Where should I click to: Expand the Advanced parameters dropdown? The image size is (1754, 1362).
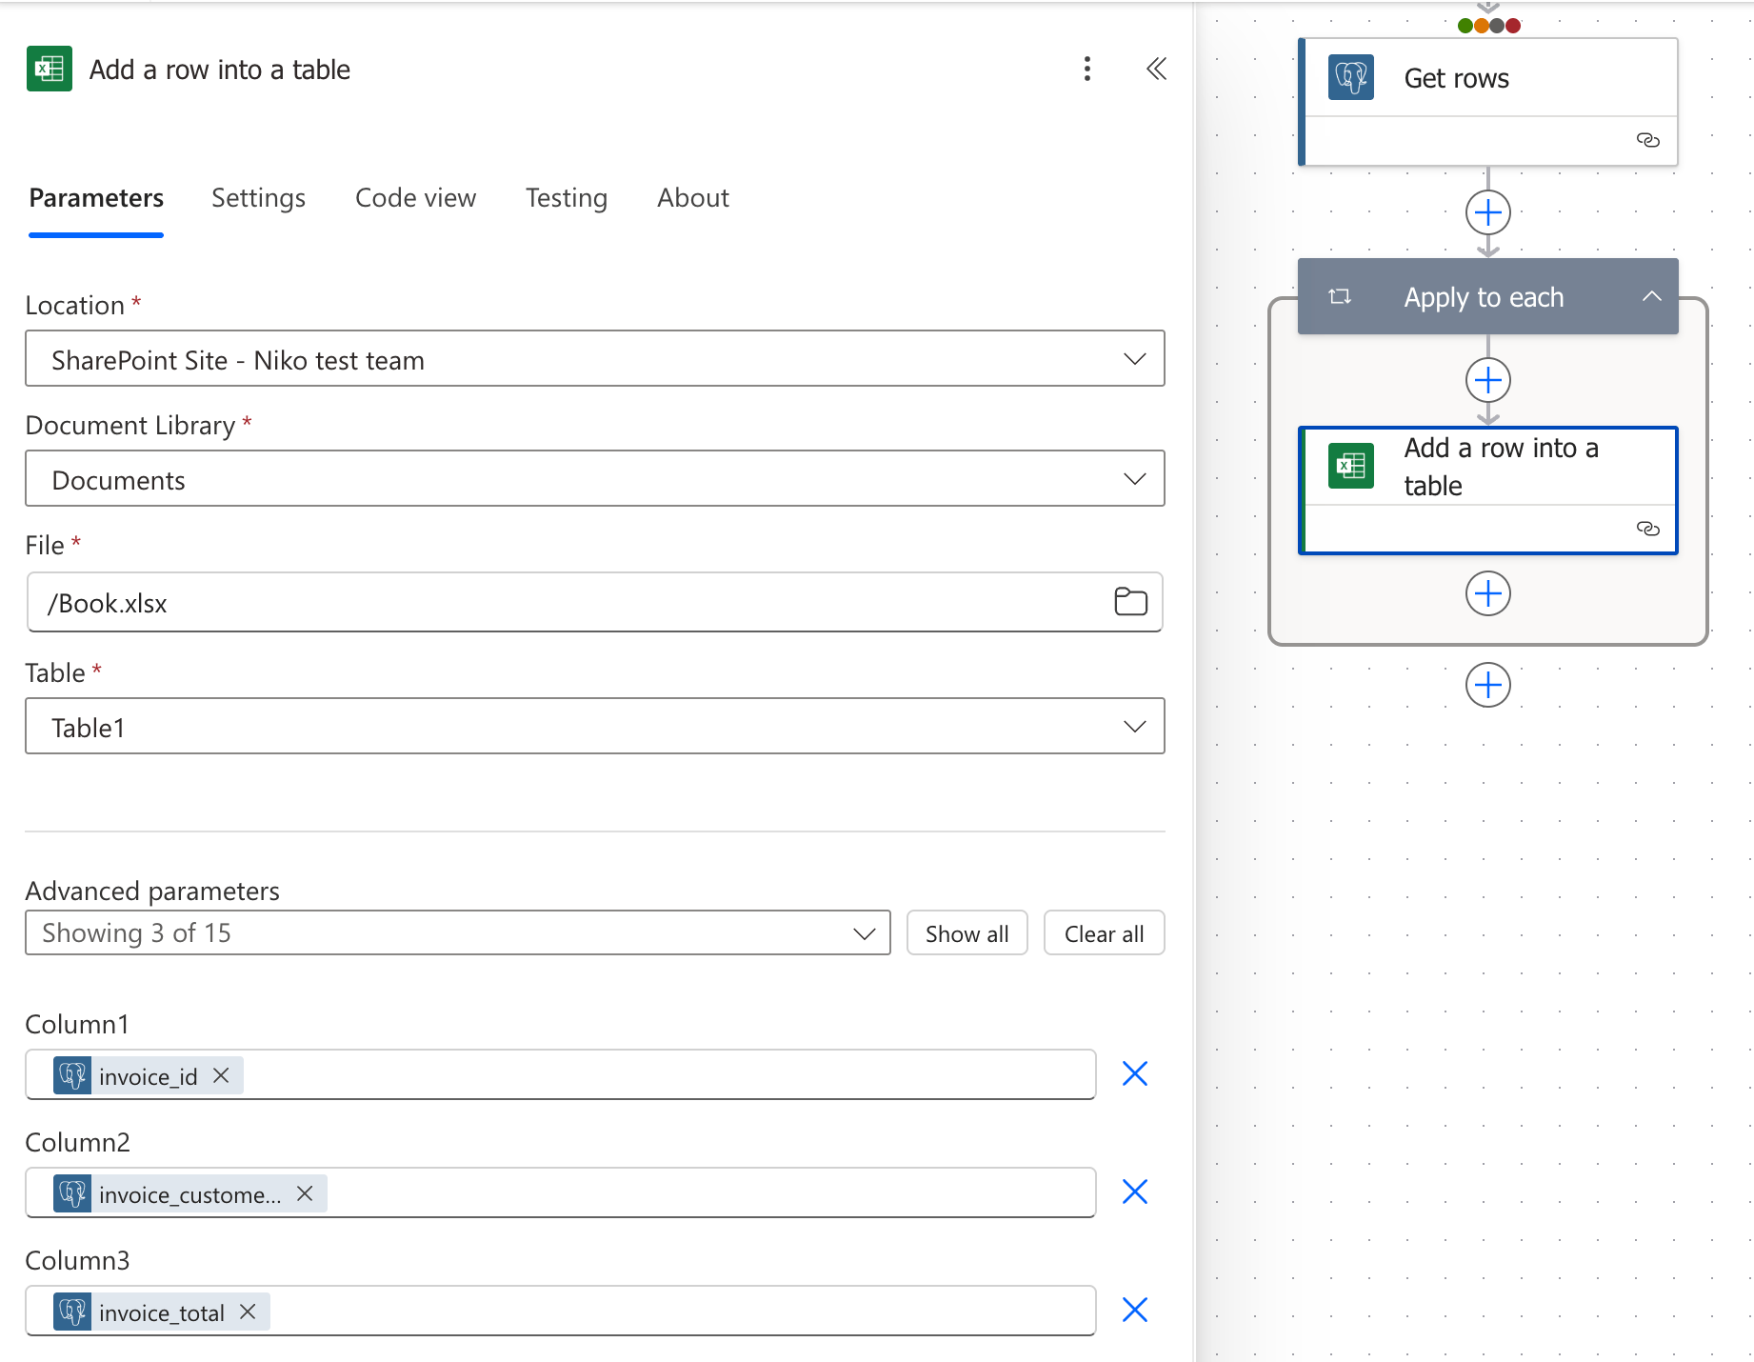(x=458, y=932)
